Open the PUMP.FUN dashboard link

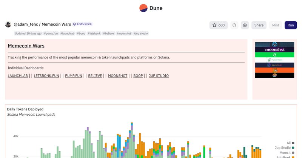[74, 76]
